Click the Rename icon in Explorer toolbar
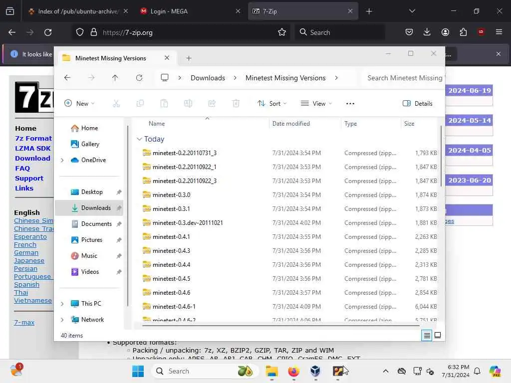The width and height of the screenshot is (511, 383). tap(188, 104)
